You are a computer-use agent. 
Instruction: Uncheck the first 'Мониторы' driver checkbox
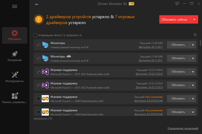[39, 45]
